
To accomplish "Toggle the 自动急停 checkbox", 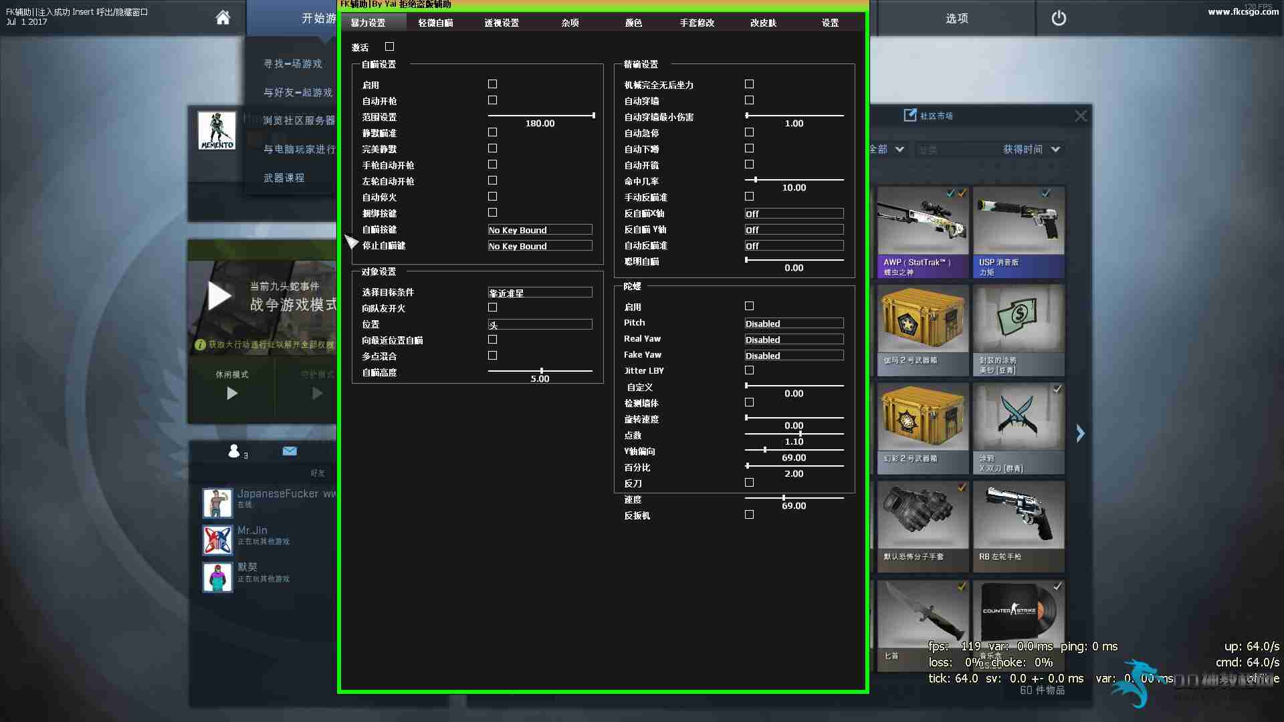I will (750, 132).
